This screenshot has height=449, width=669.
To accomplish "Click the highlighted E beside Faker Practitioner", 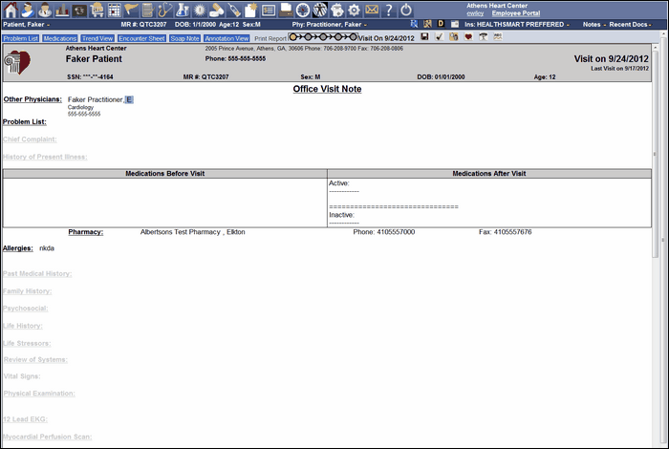I will [x=129, y=99].
